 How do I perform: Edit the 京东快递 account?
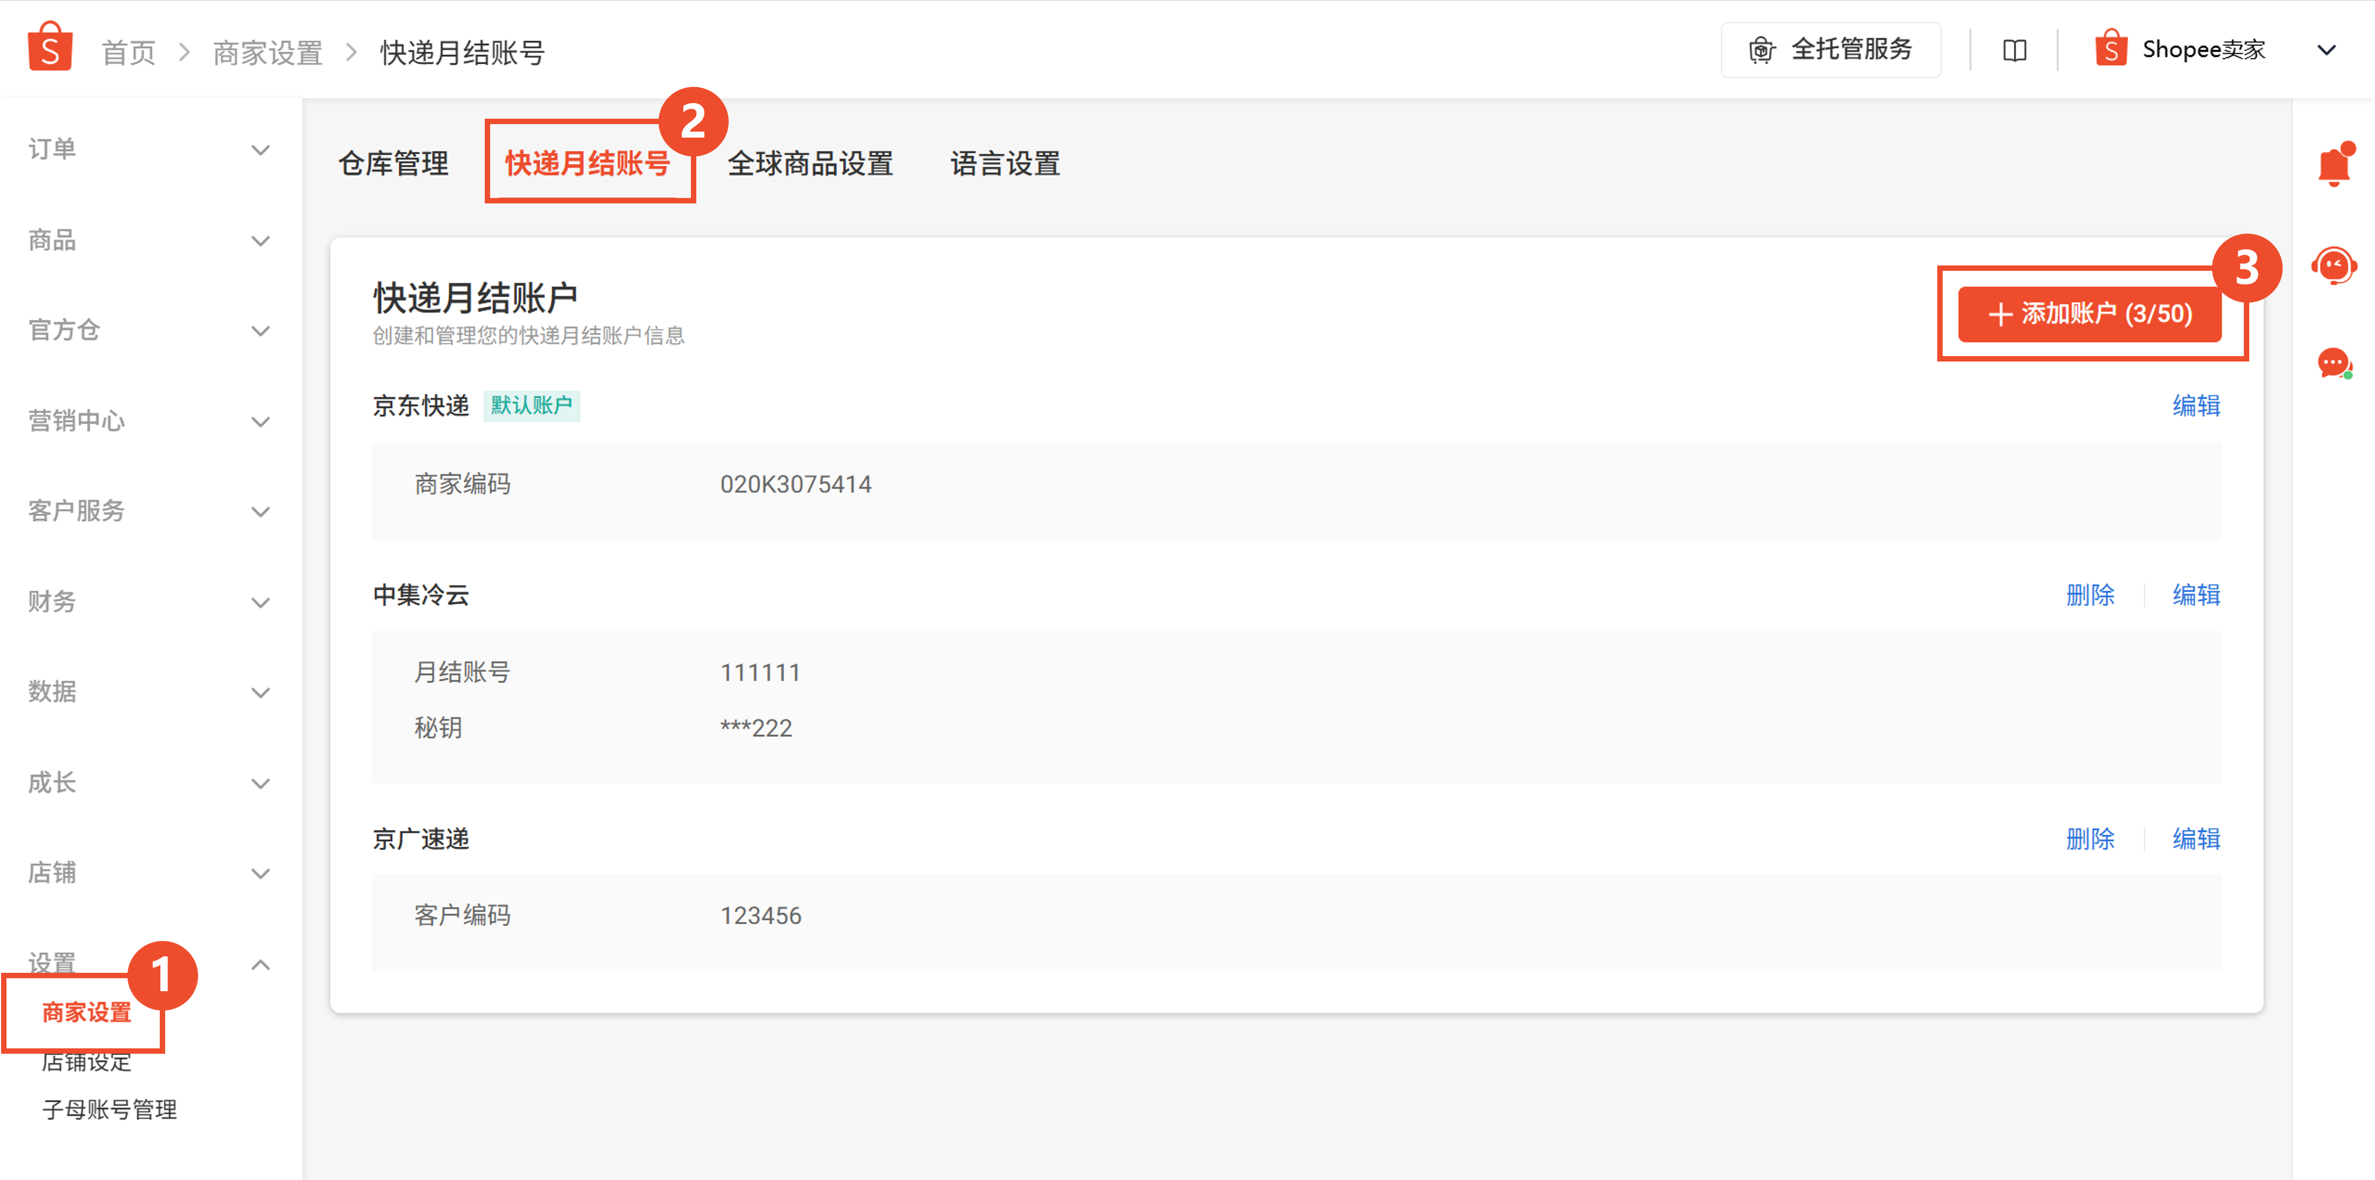pyautogui.click(x=2196, y=406)
